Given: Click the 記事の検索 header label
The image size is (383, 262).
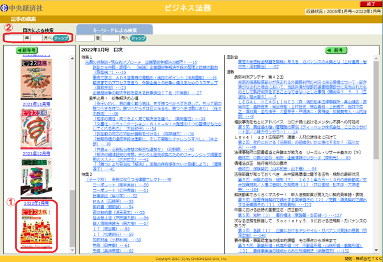Looking at the screenshot, I should [x=23, y=19].
